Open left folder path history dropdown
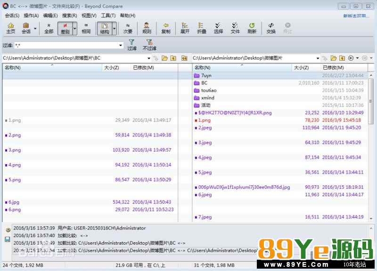The image size is (377, 271). 149,58
